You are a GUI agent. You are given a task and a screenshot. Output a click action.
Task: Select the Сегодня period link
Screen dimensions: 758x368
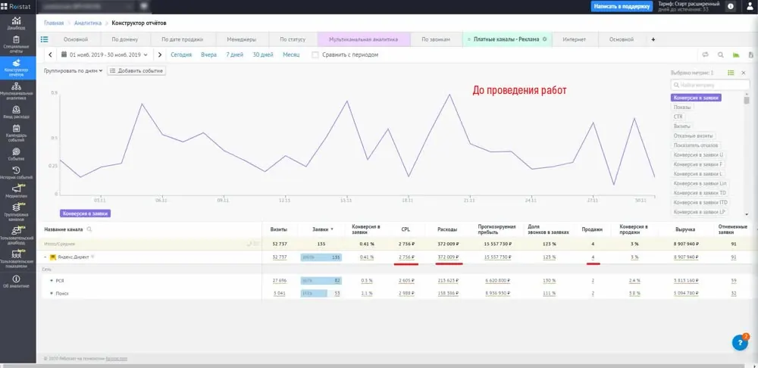point(181,55)
